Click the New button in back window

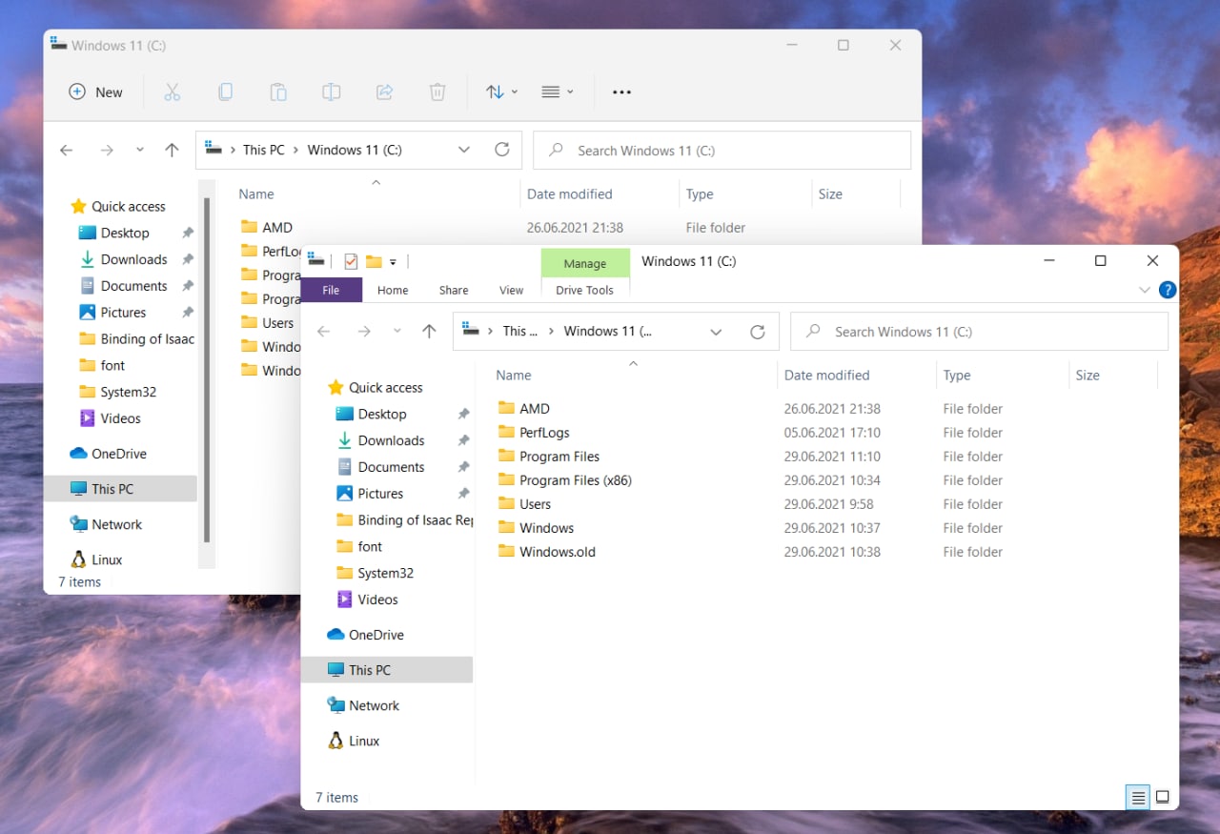[96, 92]
